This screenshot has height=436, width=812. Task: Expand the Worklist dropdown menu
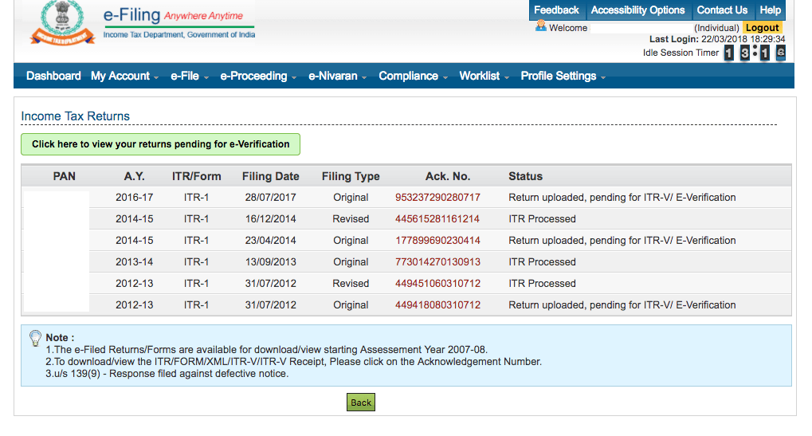click(x=484, y=76)
